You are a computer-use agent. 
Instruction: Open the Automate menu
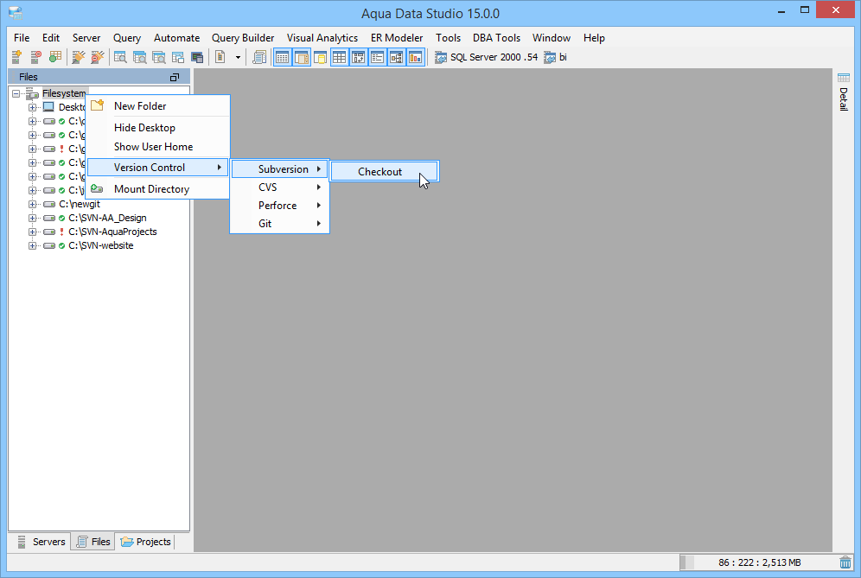click(x=177, y=38)
